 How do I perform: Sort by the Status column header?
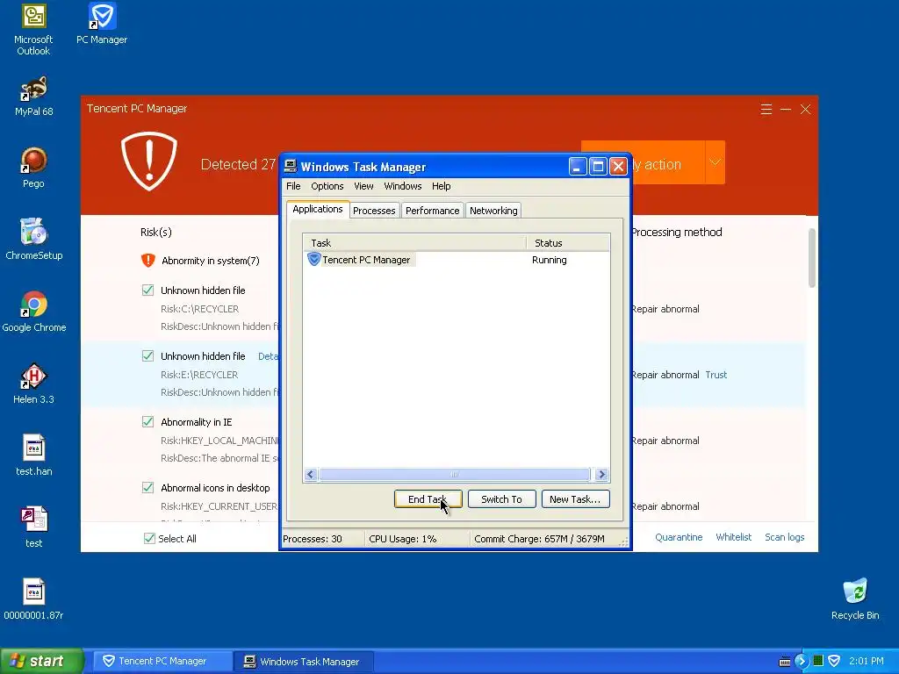coord(568,243)
